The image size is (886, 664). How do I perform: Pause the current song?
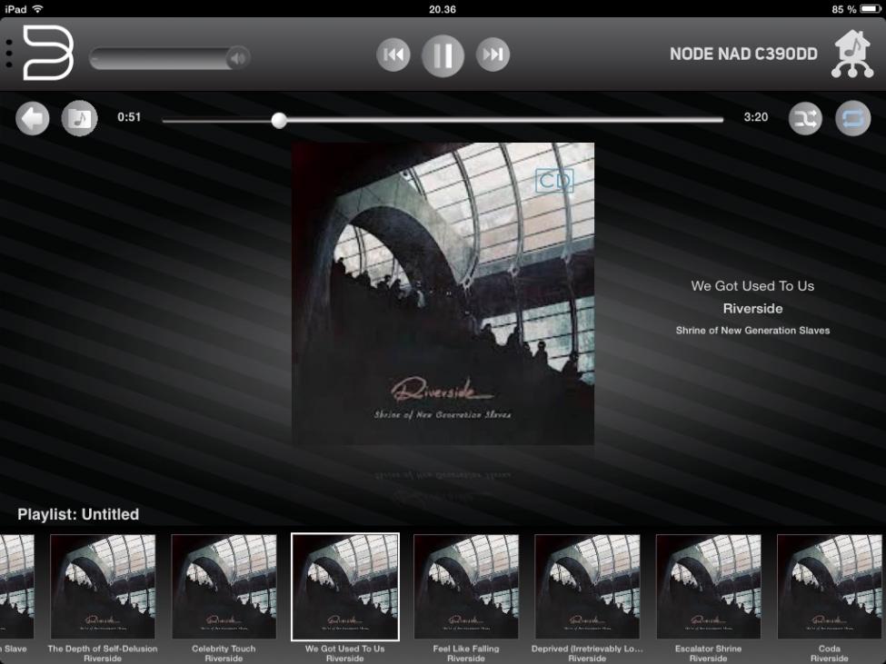pos(443,55)
